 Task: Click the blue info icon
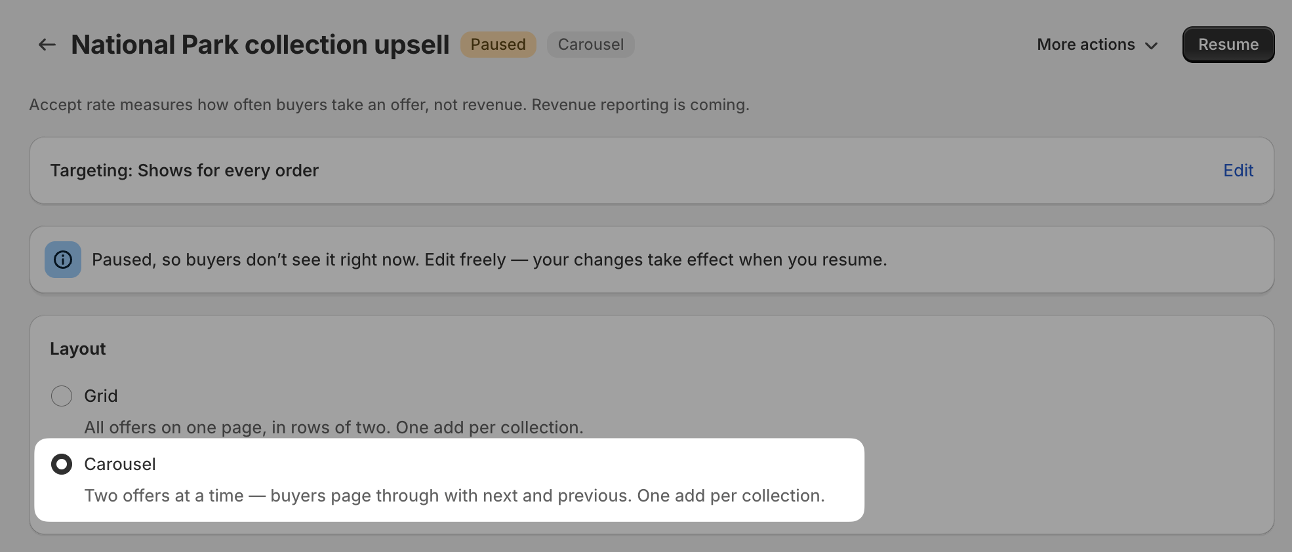[63, 260]
